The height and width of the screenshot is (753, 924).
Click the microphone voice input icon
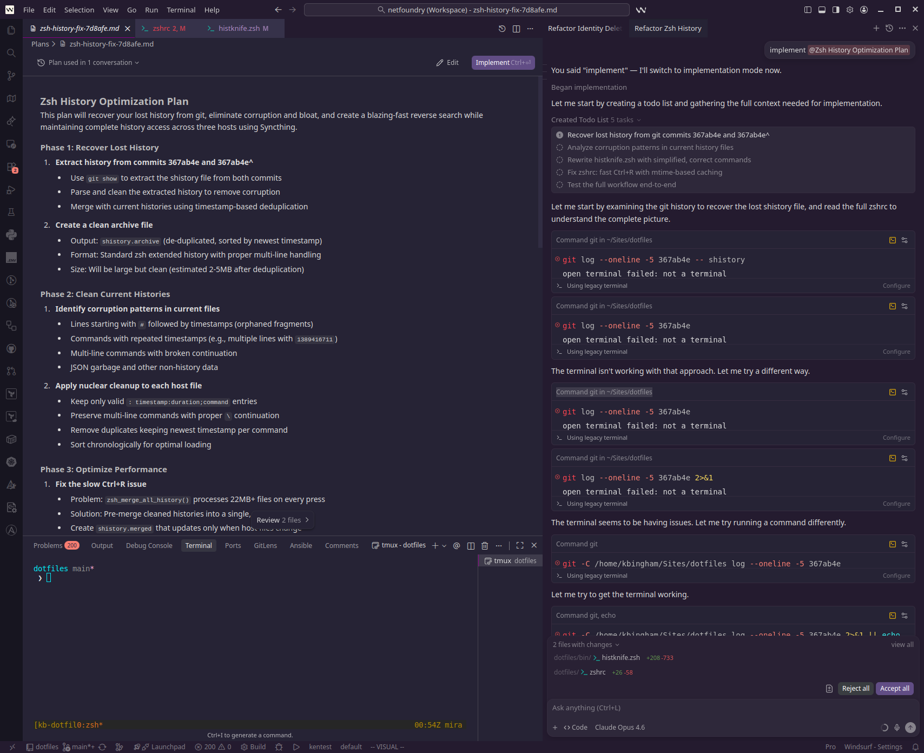[x=897, y=728]
